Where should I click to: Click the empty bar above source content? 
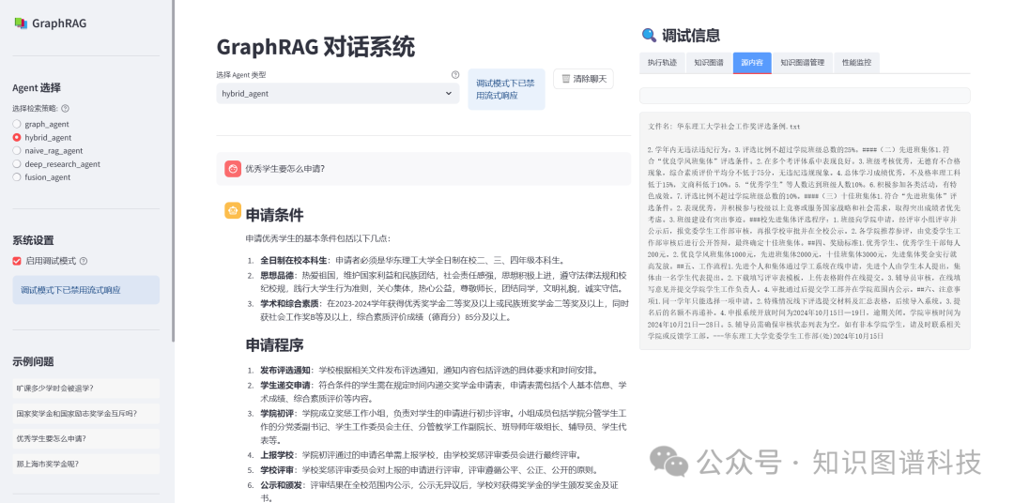tap(805, 96)
